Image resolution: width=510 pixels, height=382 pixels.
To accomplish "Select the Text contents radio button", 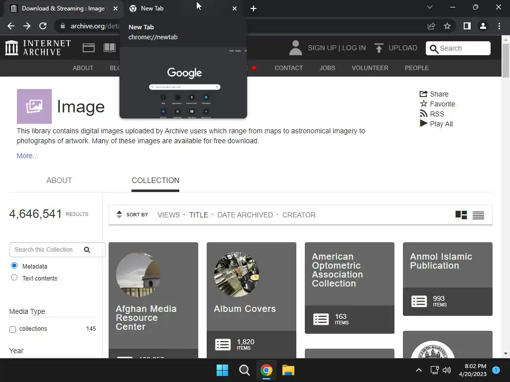I will pos(14,278).
